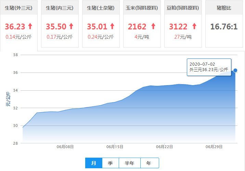Click the up arrow next to 2162
This screenshot has height=171, width=245.
153,26
